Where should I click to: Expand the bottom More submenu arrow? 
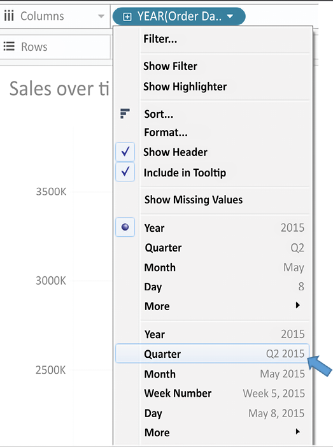[297, 432]
